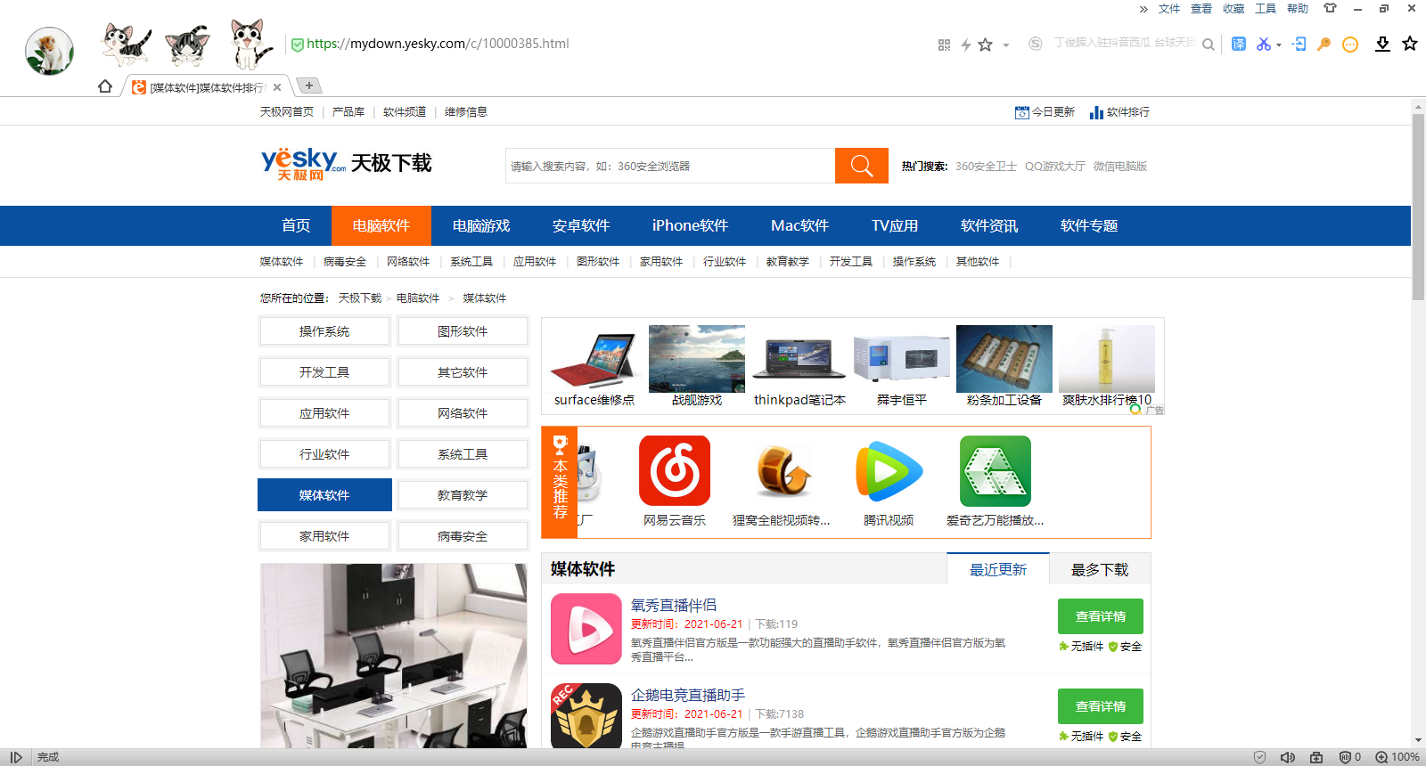Open the Mac软件 navigation tab
The width and height of the screenshot is (1426, 766).
coord(799,225)
